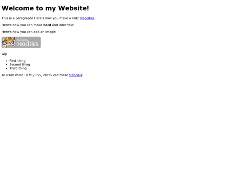Follow the tutorials link
Image resolution: width=251 pixels, height=188 pixels.
[76, 75]
